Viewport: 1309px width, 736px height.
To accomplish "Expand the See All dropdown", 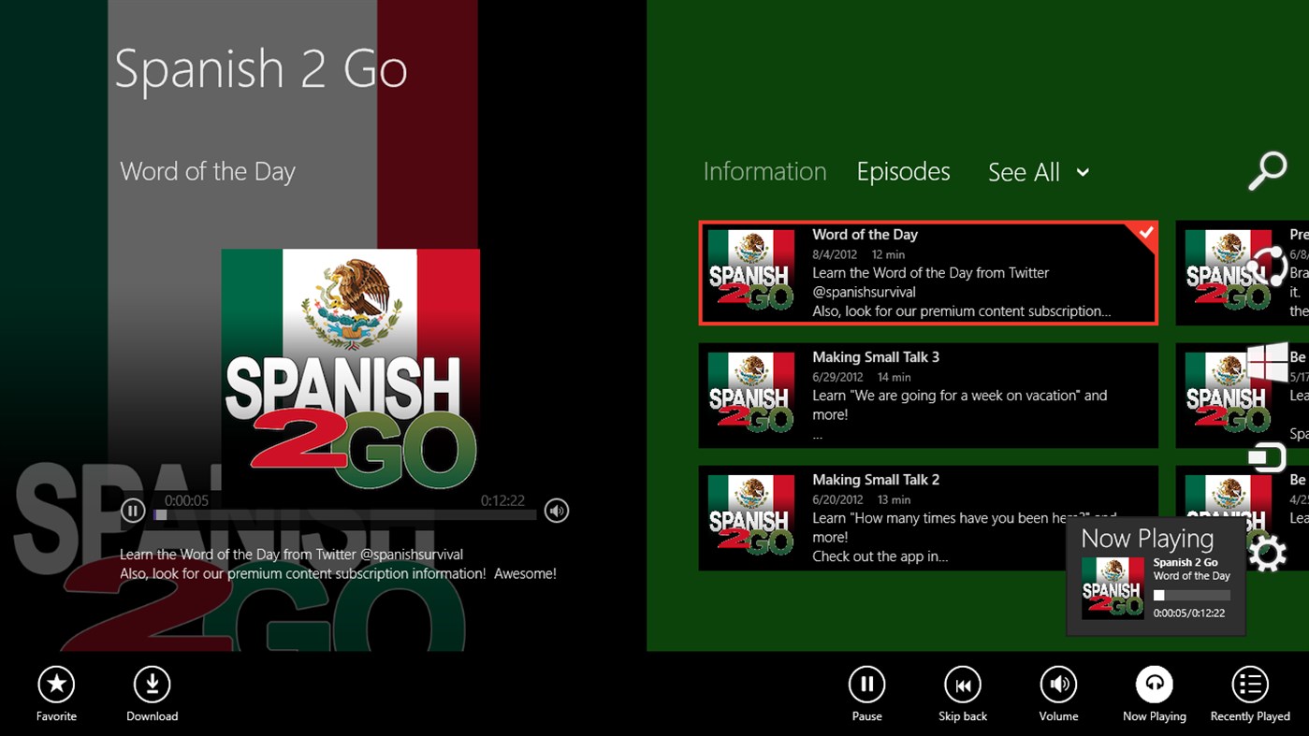I will tap(1039, 172).
